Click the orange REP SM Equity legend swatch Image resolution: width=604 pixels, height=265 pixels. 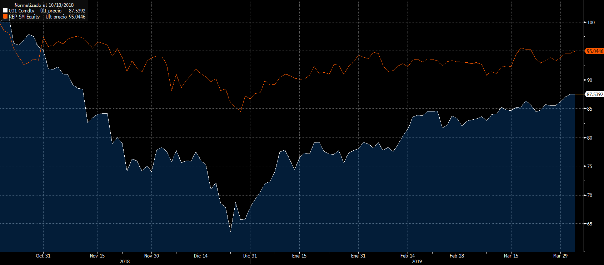5,17
